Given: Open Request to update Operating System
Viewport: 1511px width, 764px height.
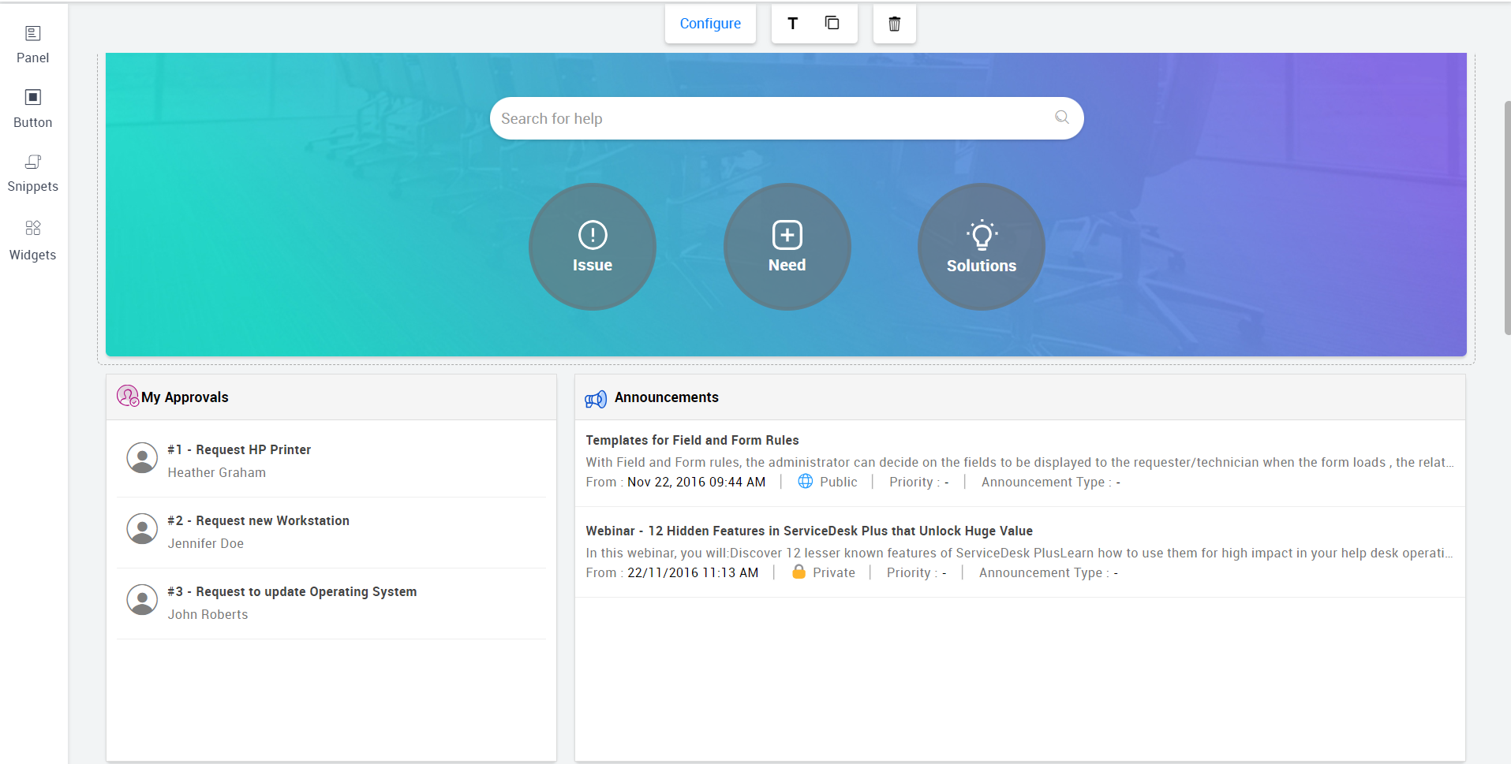Looking at the screenshot, I should coord(306,591).
